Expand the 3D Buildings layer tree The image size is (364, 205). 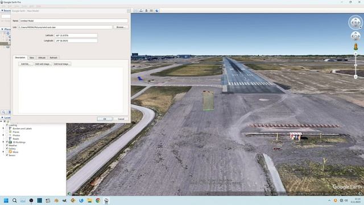(3, 142)
